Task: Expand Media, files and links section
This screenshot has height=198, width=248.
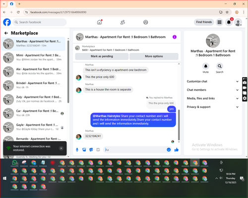Action: pos(213,99)
